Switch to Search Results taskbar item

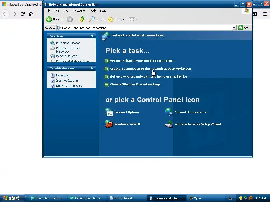click(x=126, y=198)
